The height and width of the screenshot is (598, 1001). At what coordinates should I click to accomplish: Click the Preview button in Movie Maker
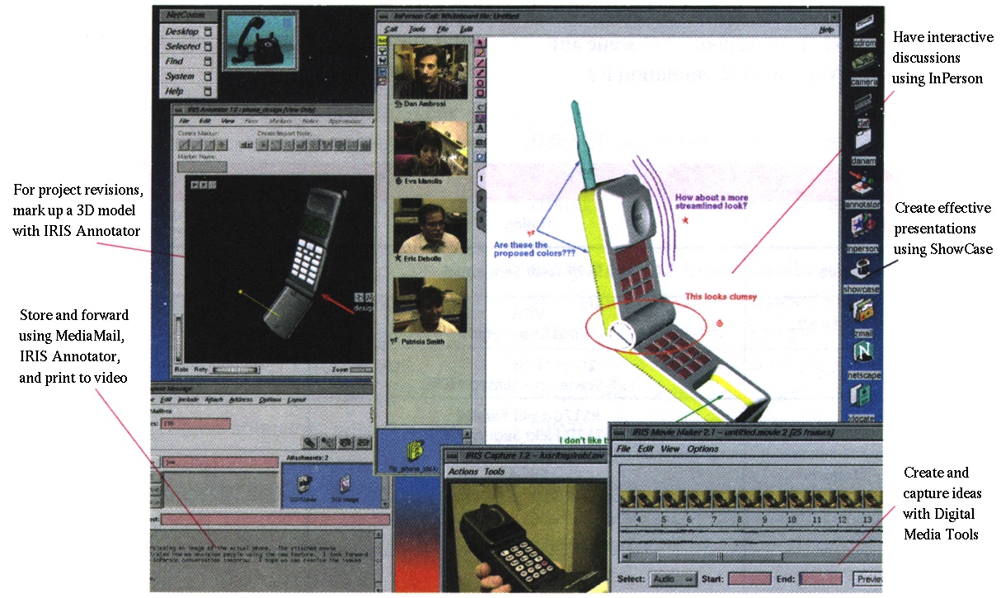click(867, 579)
